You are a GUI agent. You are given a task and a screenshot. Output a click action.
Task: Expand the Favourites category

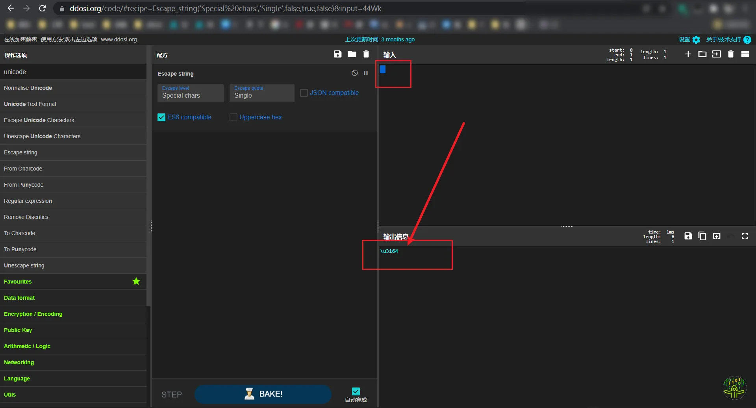(x=18, y=282)
